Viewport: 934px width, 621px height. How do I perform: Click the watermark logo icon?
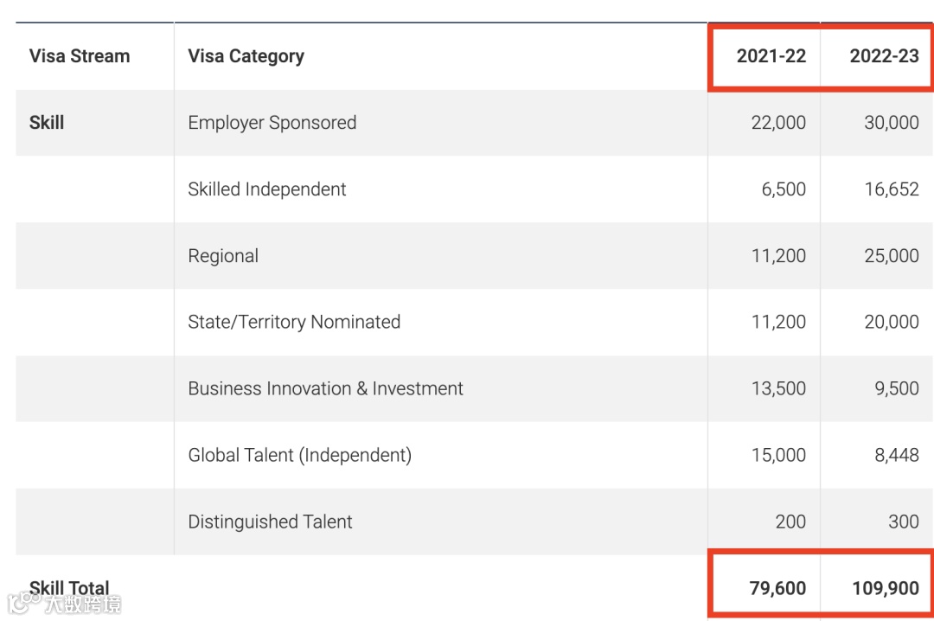pos(22,600)
